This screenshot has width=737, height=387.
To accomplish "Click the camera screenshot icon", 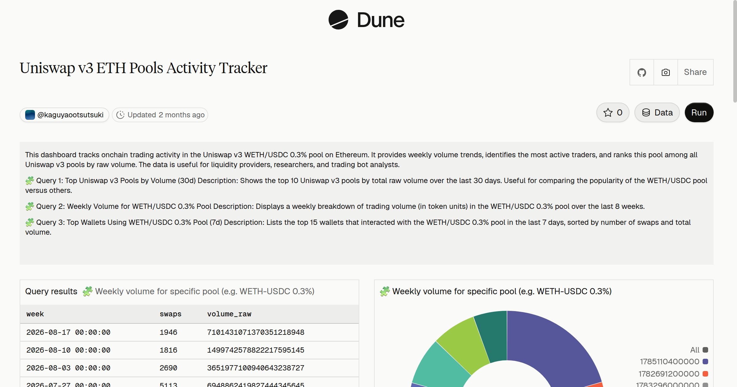I will (x=665, y=72).
